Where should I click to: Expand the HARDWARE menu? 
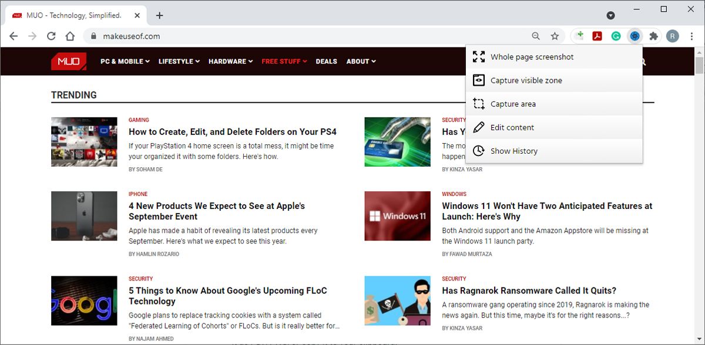coord(230,61)
